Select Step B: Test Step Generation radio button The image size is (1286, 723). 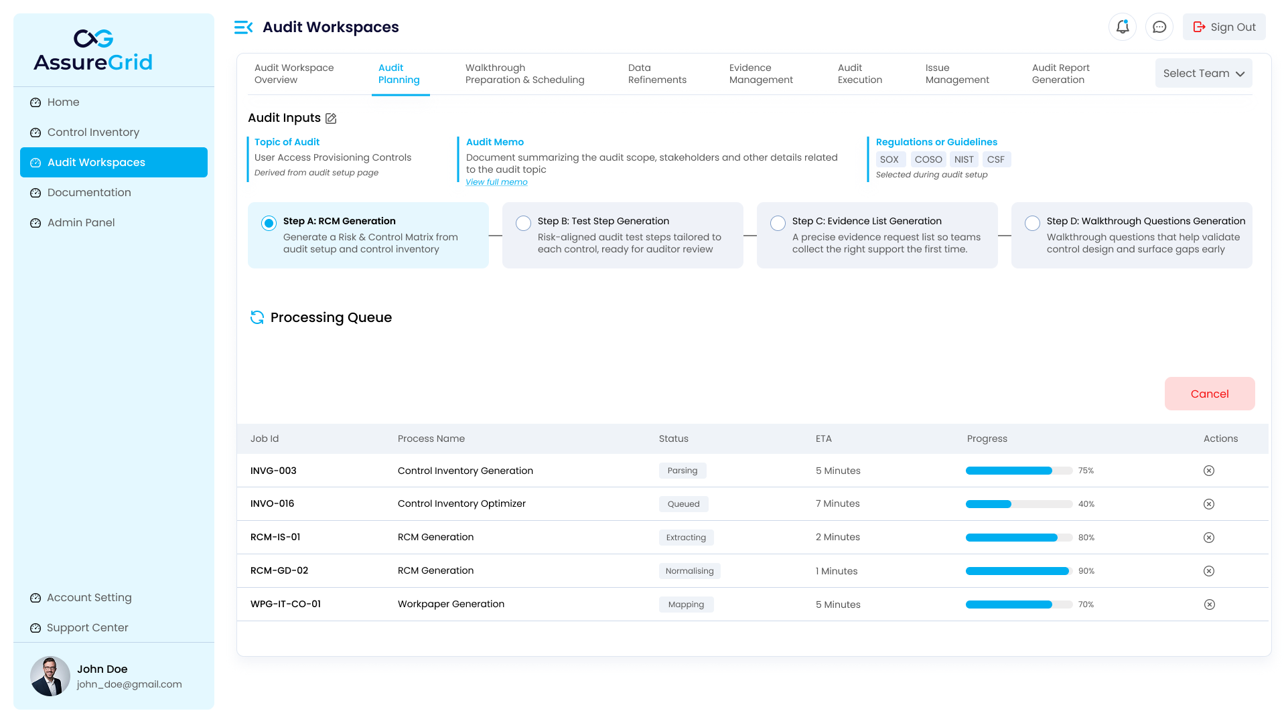[523, 223]
